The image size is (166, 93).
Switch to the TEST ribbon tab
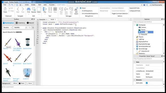pos(40,5)
